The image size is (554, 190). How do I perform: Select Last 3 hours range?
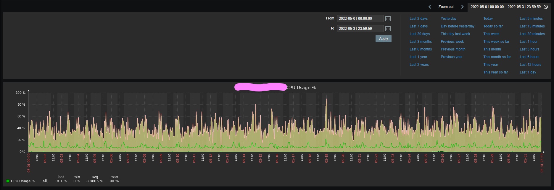click(529, 49)
